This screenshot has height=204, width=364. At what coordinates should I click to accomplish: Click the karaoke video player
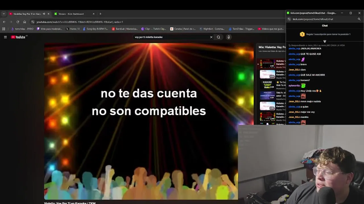pos(149,121)
